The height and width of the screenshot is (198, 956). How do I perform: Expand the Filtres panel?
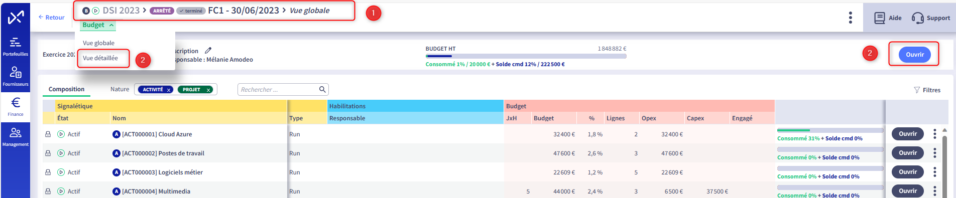pos(927,90)
